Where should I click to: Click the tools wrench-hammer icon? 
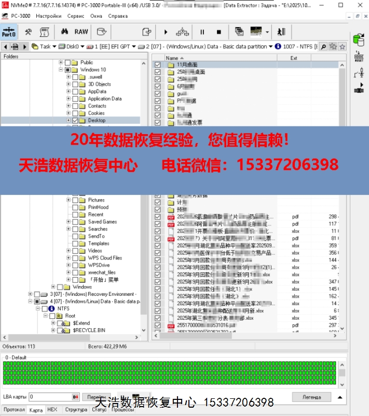pos(29,32)
